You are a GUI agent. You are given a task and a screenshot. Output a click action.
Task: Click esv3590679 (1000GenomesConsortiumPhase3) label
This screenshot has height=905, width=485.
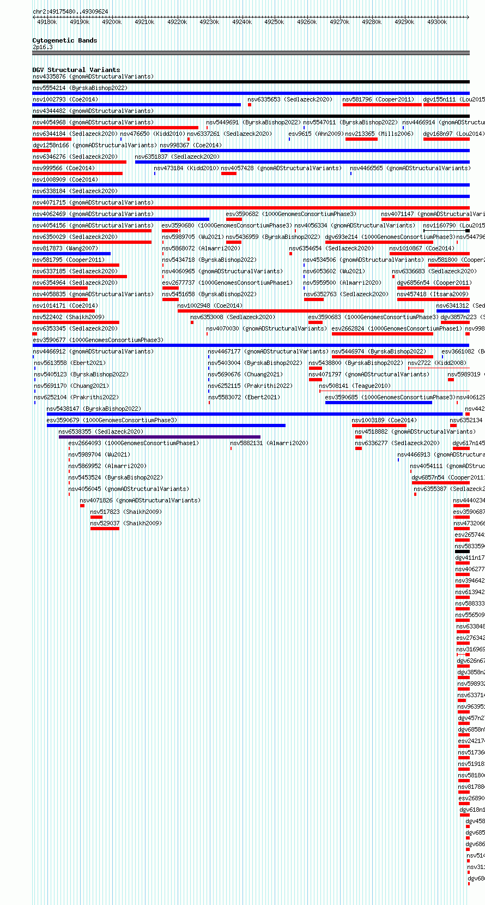click(x=112, y=420)
